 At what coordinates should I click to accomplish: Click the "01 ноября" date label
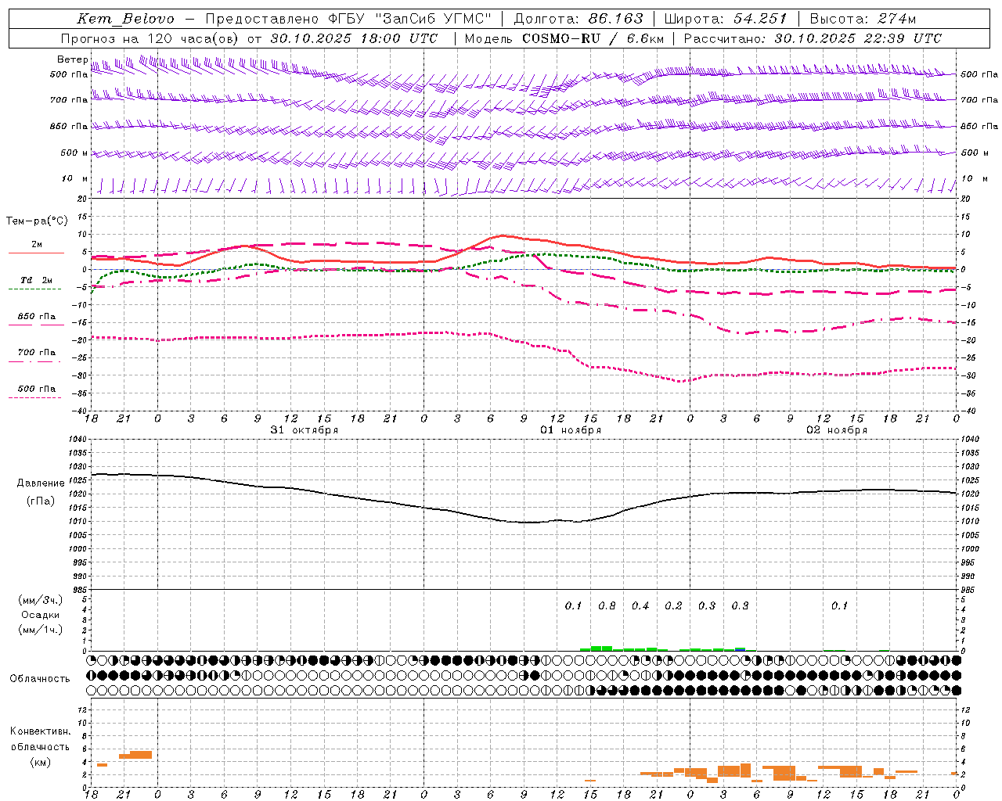571,430
